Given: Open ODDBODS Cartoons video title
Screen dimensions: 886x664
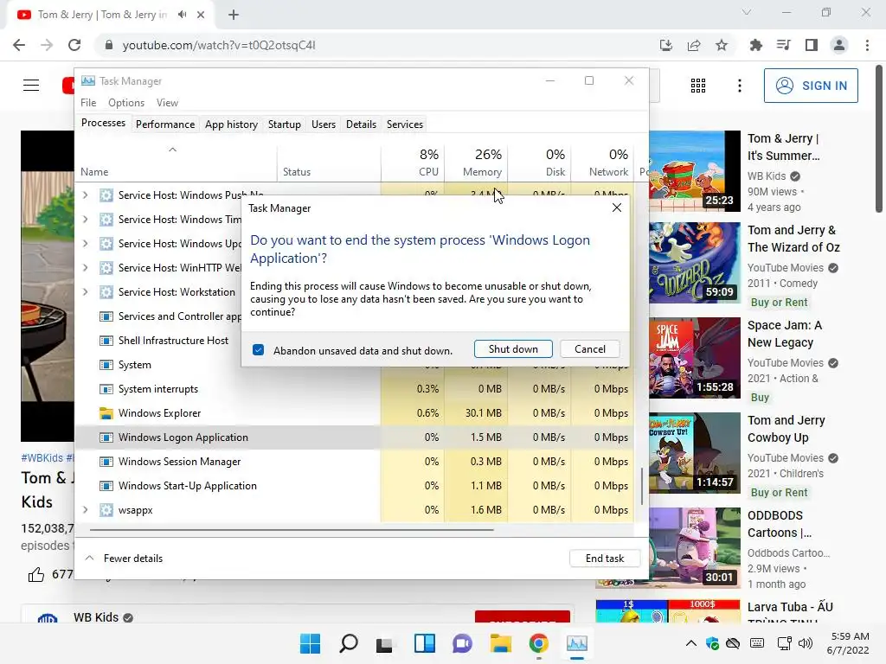Looking at the screenshot, I should pos(780,524).
